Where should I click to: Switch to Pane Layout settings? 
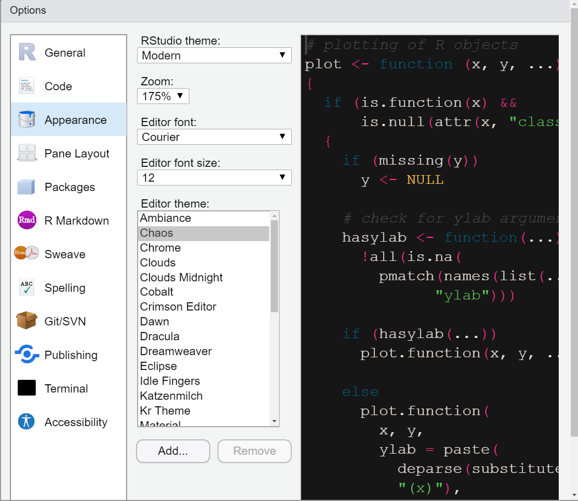pyautogui.click(x=69, y=153)
